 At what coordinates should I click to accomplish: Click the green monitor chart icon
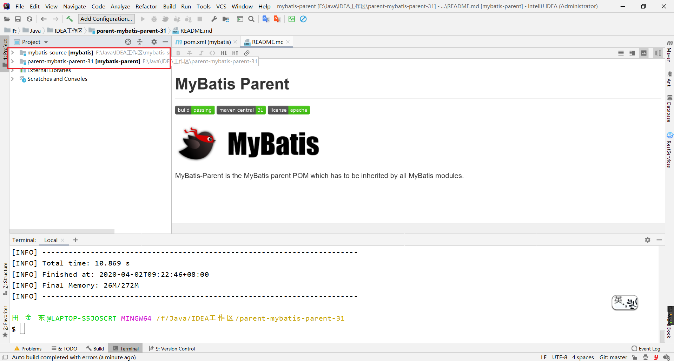292,19
